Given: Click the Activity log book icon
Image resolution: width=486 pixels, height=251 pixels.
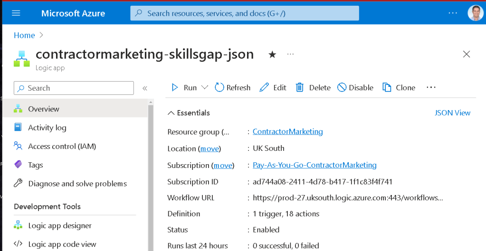Looking at the screenshot, I should pyautogui.click(x=18, y=127).
